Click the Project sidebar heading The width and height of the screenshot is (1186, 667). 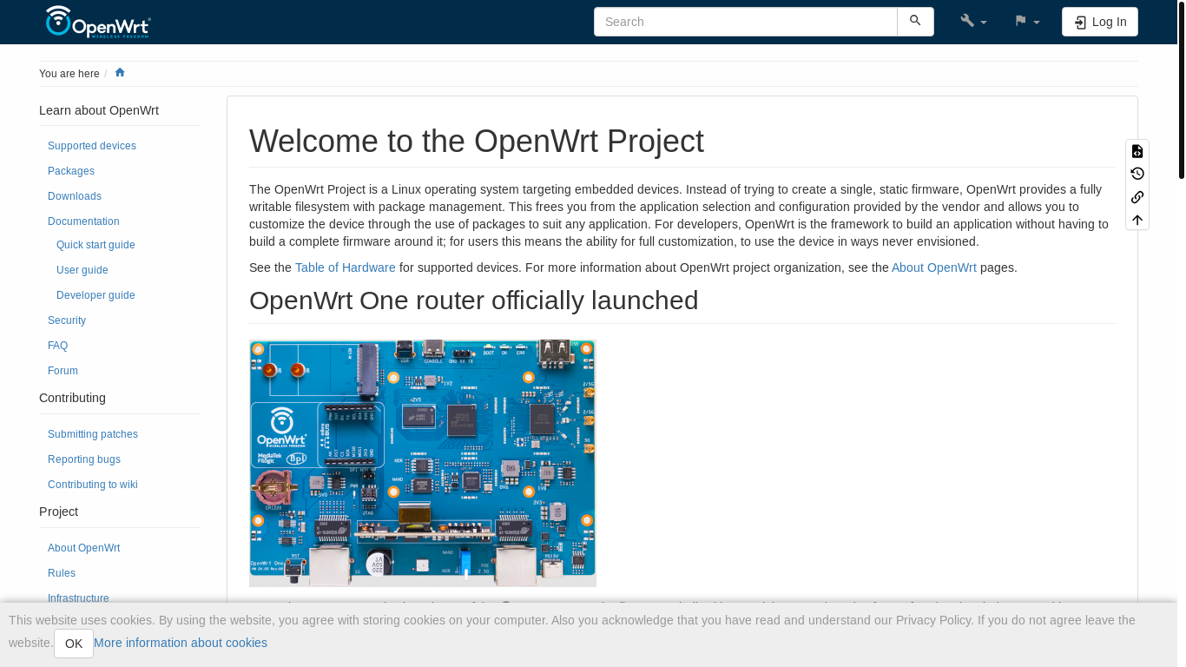click(58, 512)
